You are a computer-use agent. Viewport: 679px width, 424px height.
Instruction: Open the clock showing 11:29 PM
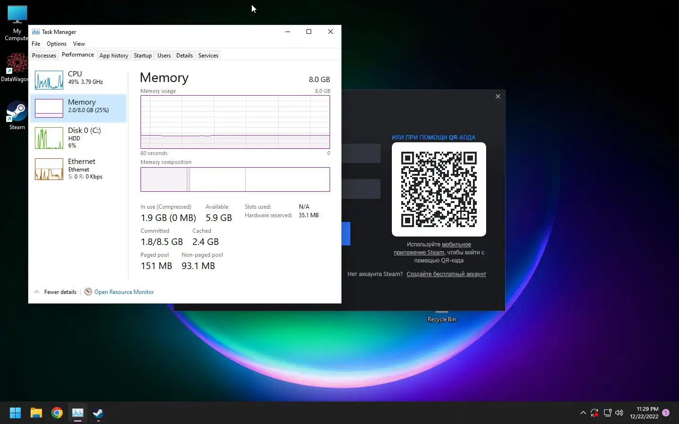(644, 413)
